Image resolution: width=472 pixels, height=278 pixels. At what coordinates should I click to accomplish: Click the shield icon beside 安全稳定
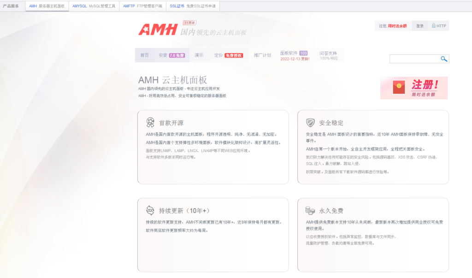[x=310, y=122]
